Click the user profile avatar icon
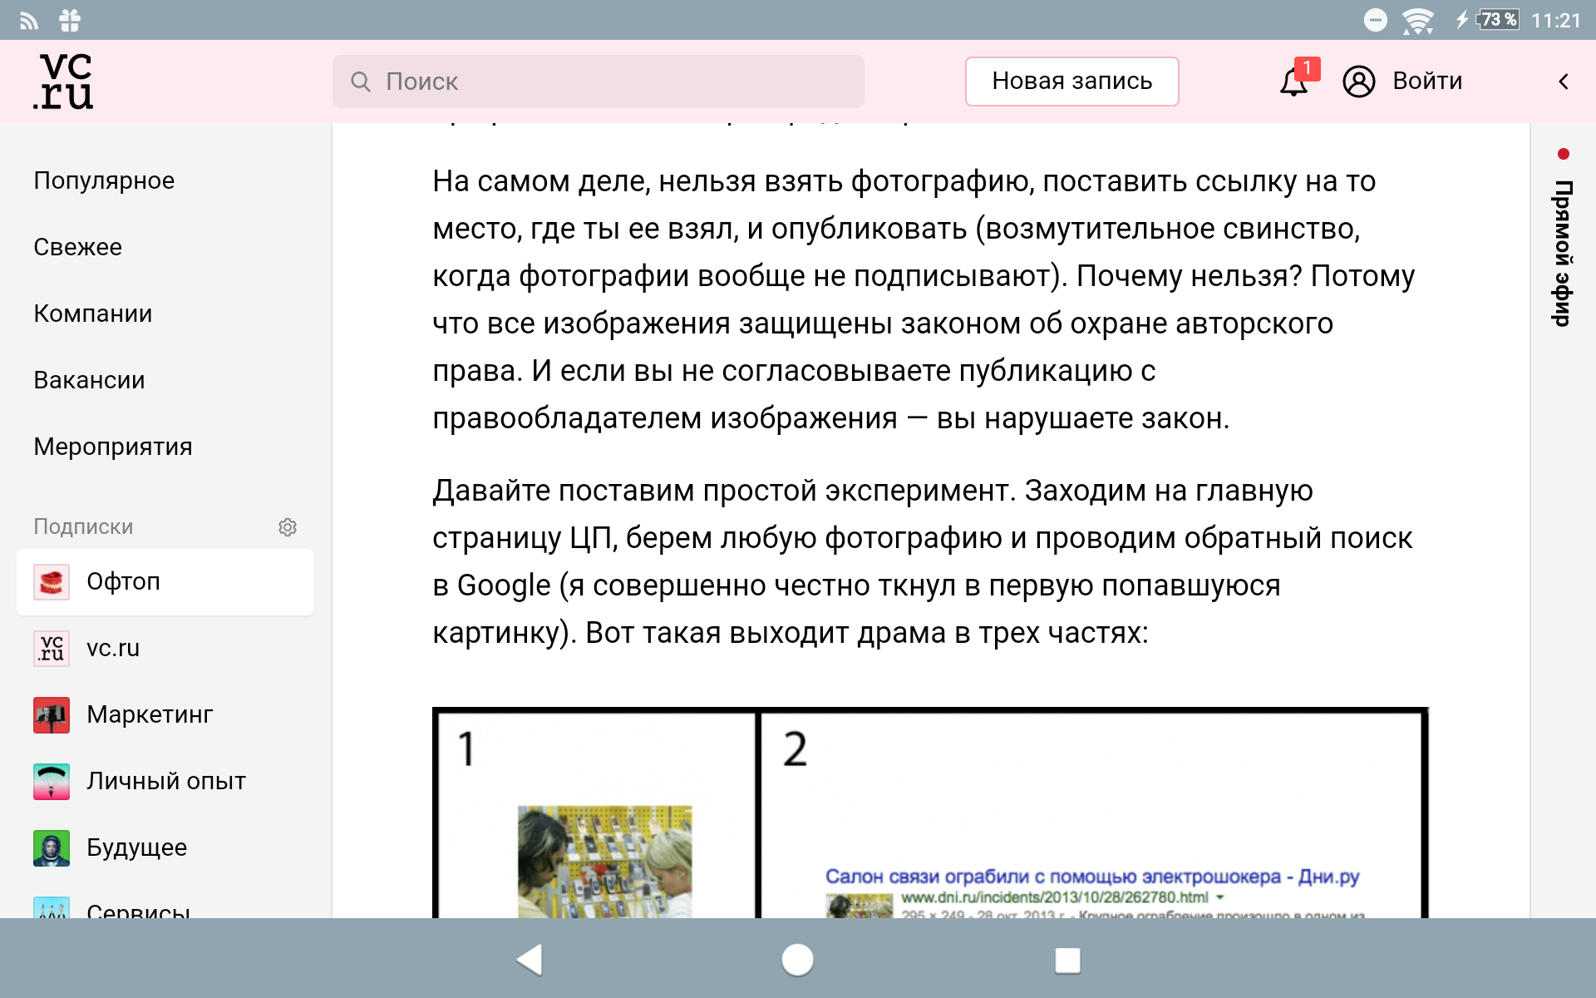 tap(1358, 82)
